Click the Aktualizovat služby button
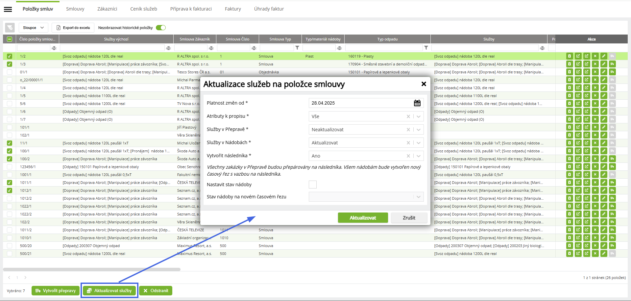Viewport: 631px width, 301px height. (109, 291)
